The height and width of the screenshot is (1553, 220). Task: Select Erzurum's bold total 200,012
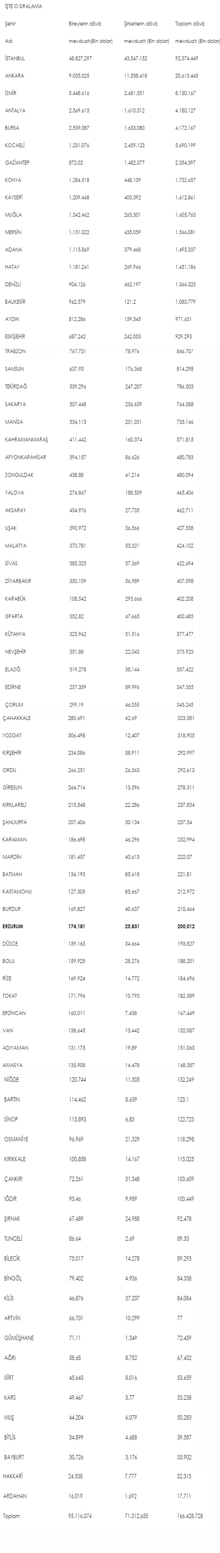[x=186, y=926]
